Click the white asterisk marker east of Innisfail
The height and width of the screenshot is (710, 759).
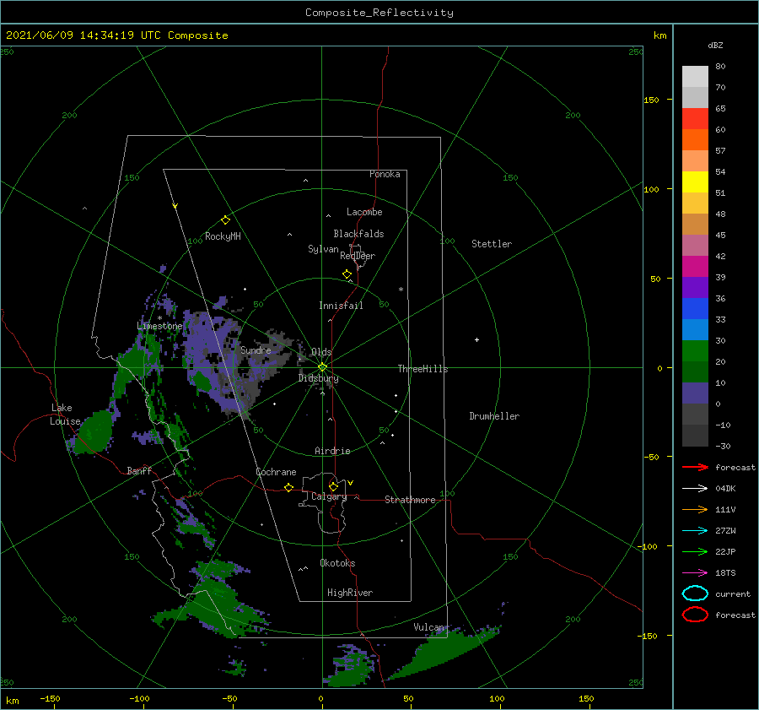[401, 290]
